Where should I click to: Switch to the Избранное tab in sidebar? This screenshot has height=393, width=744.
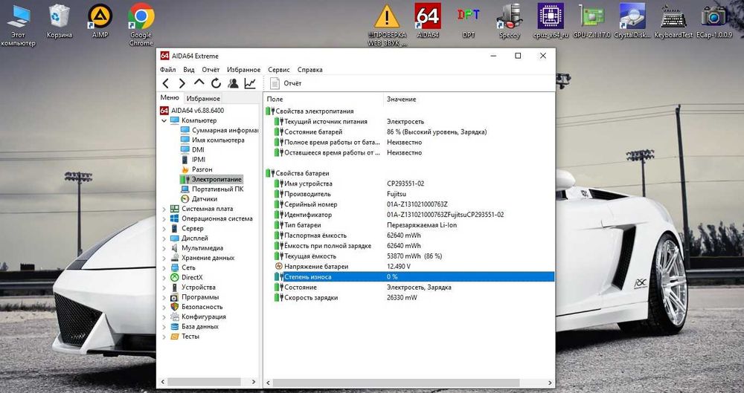pos(203,99)
